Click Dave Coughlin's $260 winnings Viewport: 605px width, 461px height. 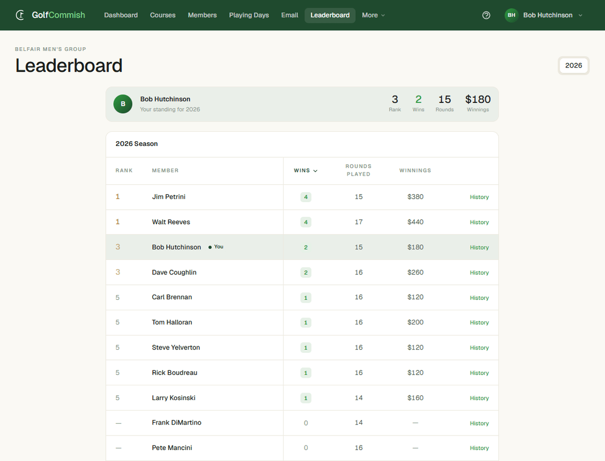[415, 273]
